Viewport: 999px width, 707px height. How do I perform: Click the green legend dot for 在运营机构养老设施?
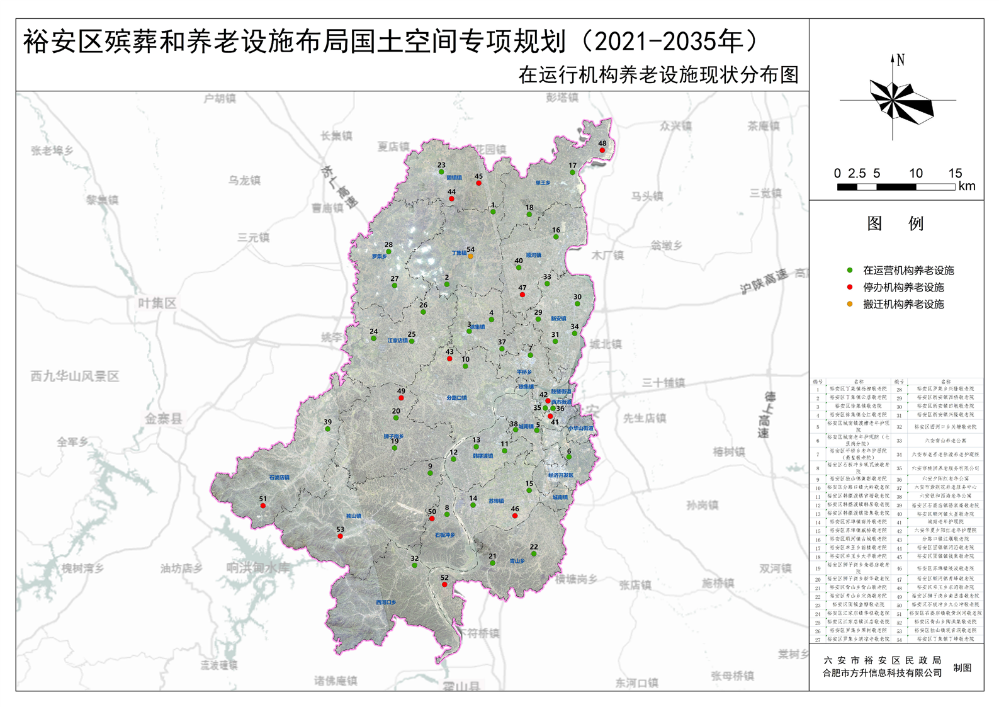850,270
